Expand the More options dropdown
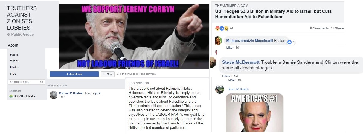Screen dimensions: 363x134 108,74
